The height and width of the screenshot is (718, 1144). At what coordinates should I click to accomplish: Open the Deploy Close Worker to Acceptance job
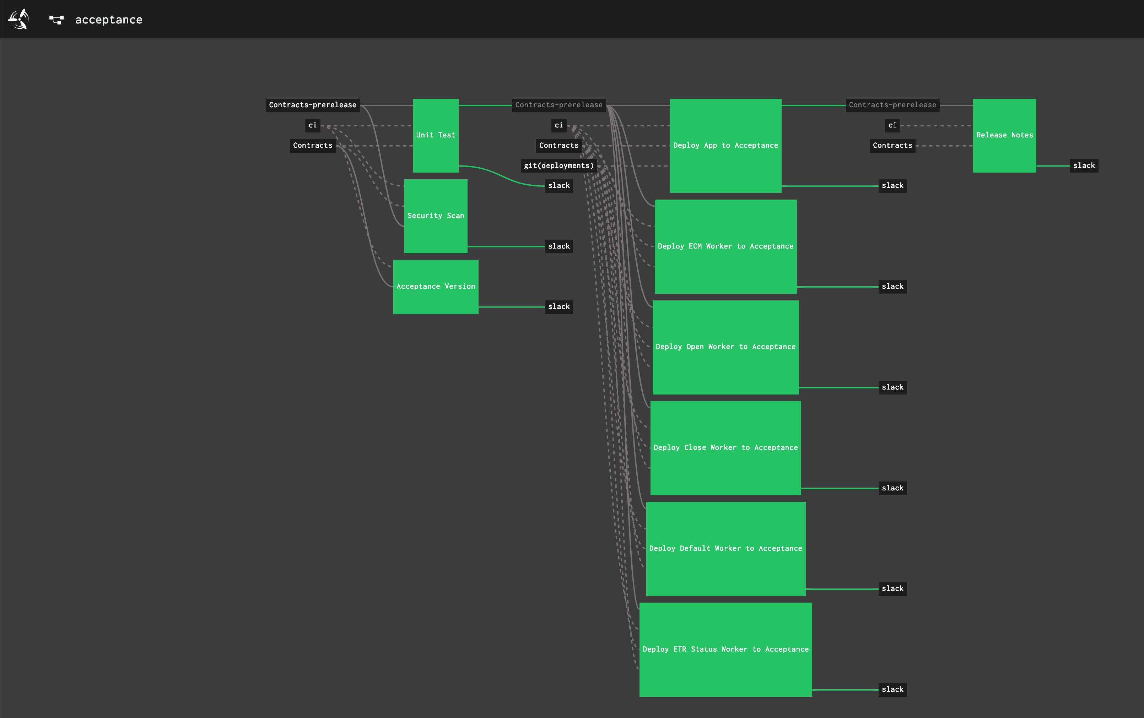click(725, 447)
